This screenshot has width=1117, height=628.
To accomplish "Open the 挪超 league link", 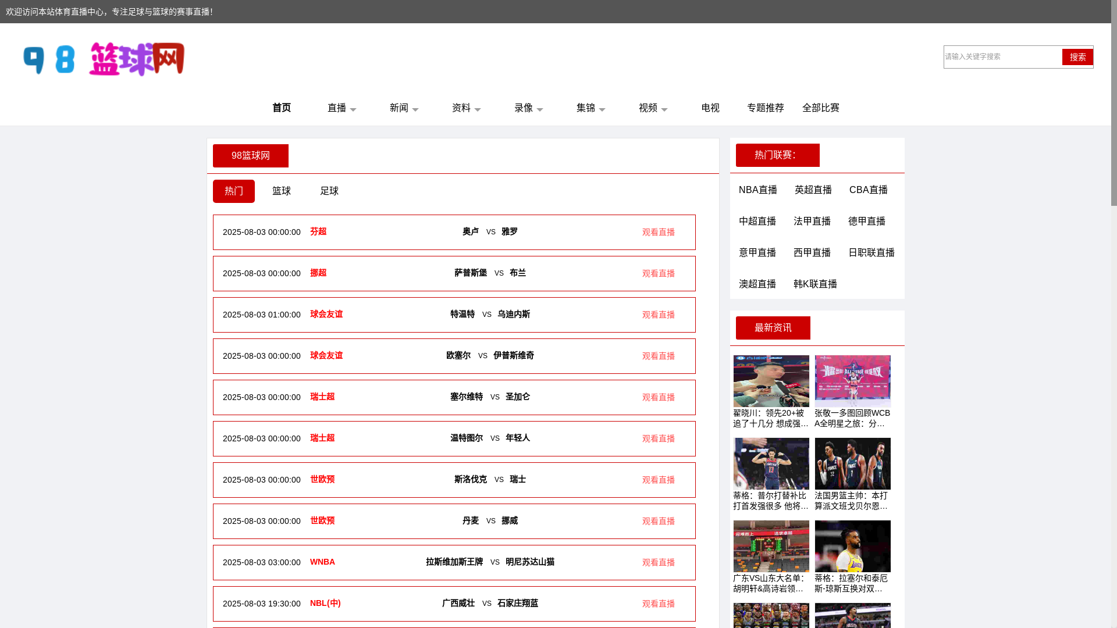I will (x=318, y=273).
